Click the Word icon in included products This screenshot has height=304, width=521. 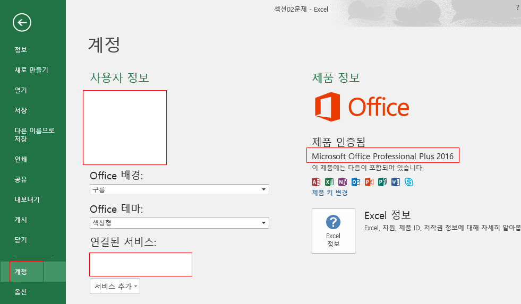click(395, 182)
